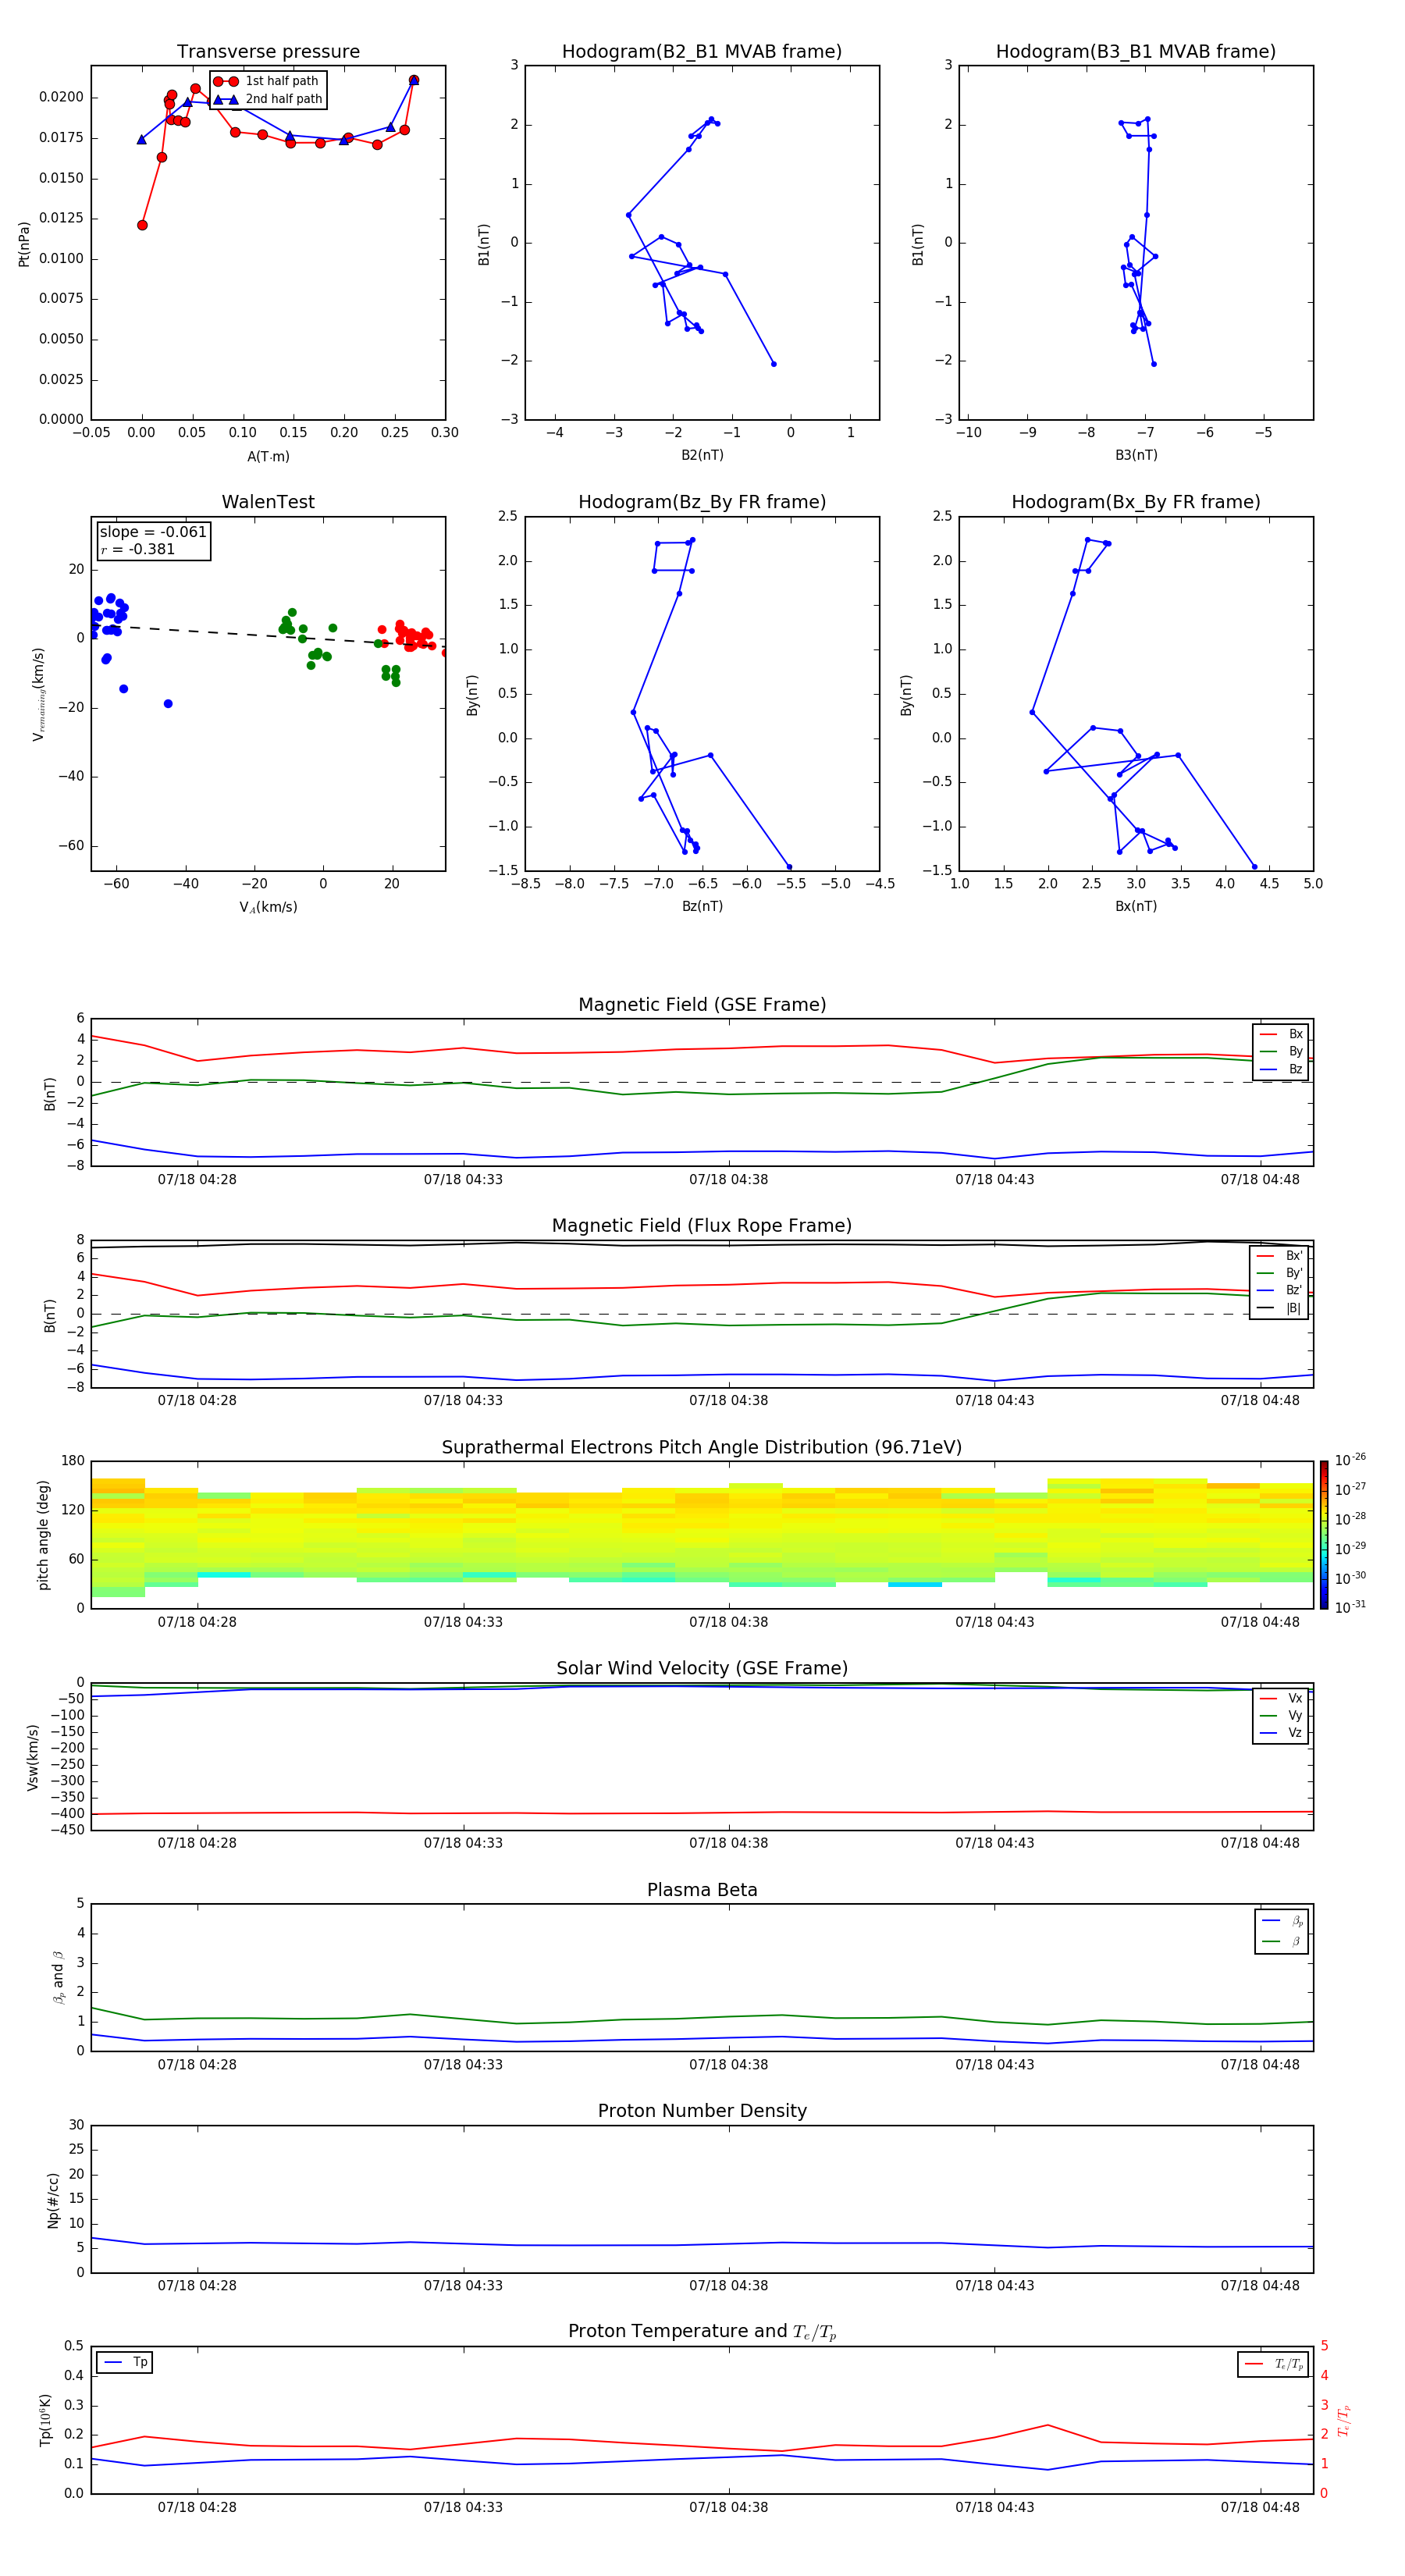This screenshot has width=1405, height=2576.
Task: Click the 'Hodogram(B2_B1 MVAB frame)' title
Action: 702,52
